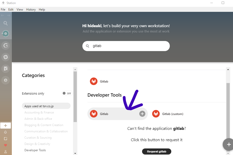Click the back arrow in the sidebar
The image size is (233, 155).
3,15
